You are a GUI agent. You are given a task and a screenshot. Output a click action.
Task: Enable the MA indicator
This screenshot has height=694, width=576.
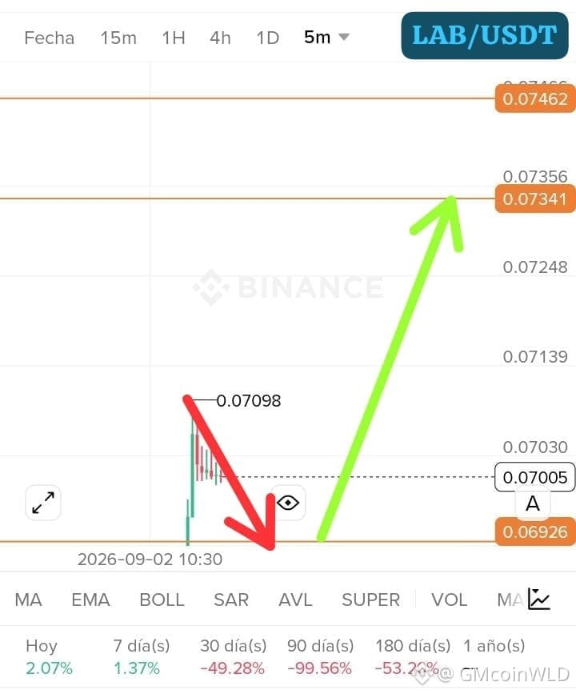click(28, 600)
